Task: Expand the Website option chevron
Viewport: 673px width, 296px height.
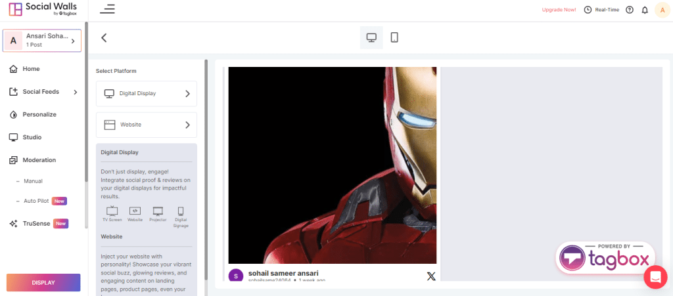Action: pos(187,125)
